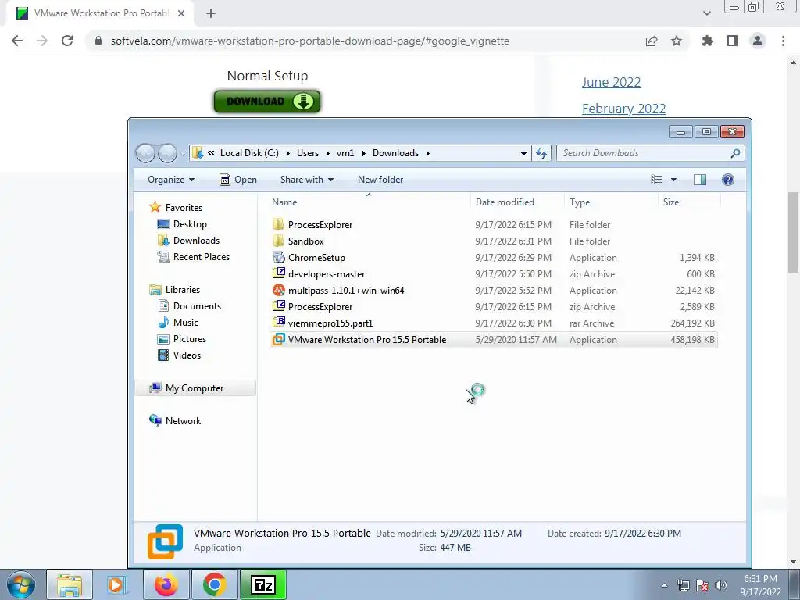The image size is (800, 600).
Task: Open Windows Media Player taskbar icon
Action: point(116,584)
